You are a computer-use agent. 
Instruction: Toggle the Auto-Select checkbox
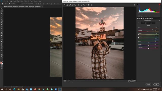10,4
